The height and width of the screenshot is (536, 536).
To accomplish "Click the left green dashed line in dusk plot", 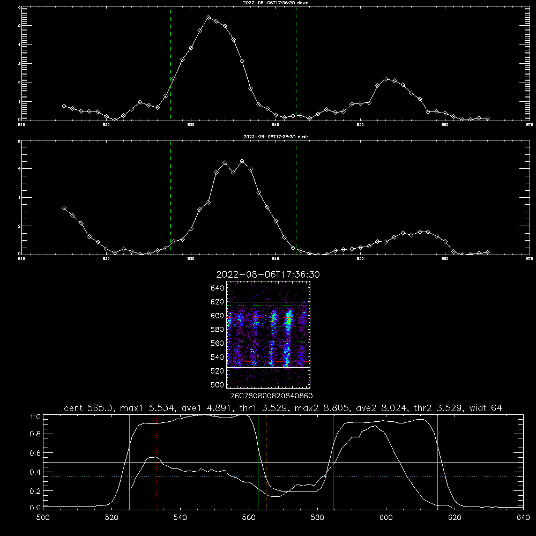I will [x=170, y=198].
